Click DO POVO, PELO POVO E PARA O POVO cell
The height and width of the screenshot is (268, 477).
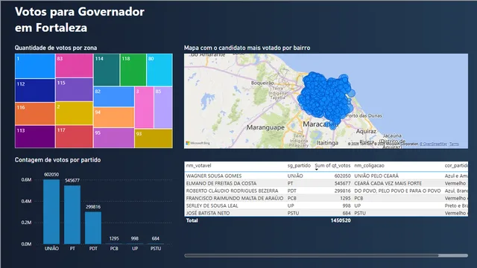397,191
